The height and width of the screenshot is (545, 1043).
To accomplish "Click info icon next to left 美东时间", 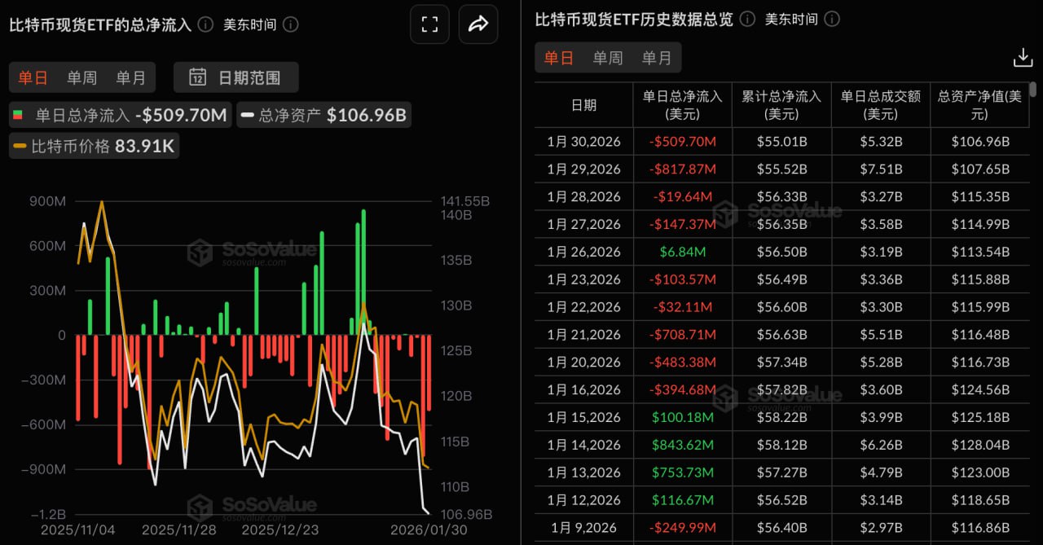I will 291,24.
